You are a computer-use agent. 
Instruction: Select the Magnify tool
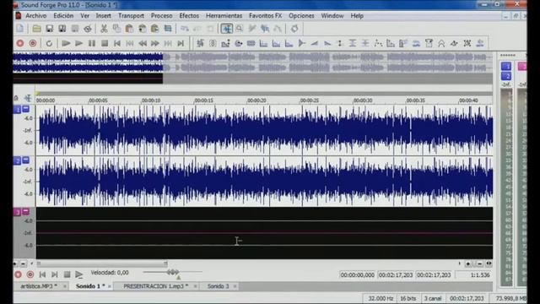click(x=240, y=29)
